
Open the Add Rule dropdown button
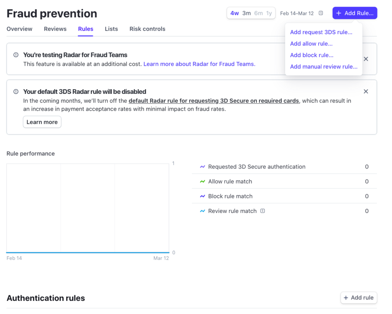point(355,13)
